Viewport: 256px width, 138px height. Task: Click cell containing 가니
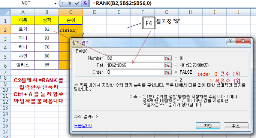click(23, 38)
